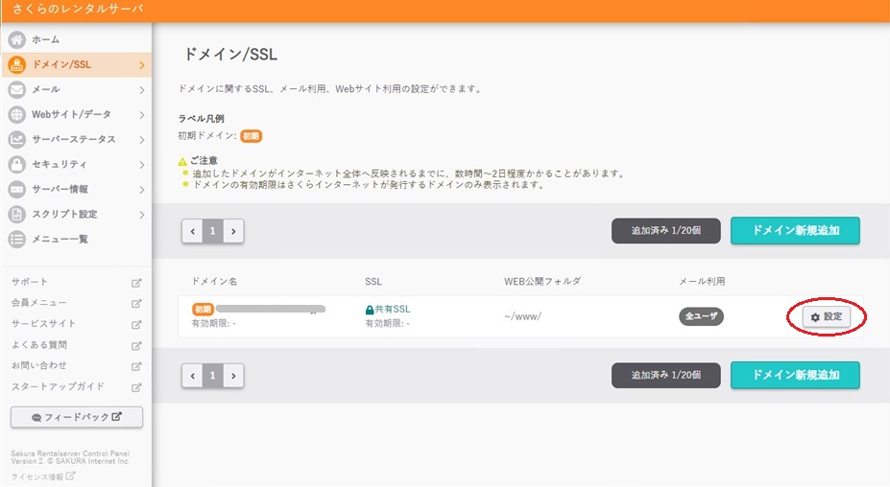Open the ドメイン/SSL menu item
The width and height of the screenshot is (890, 487).
pos(62,64)
